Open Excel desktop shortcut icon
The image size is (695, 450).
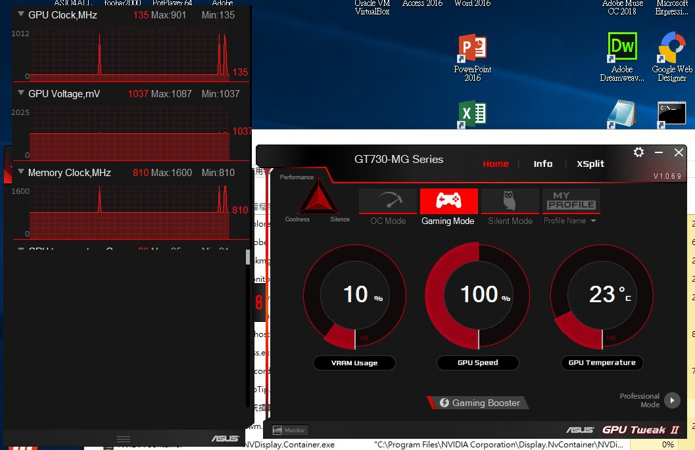pos(472,114)
